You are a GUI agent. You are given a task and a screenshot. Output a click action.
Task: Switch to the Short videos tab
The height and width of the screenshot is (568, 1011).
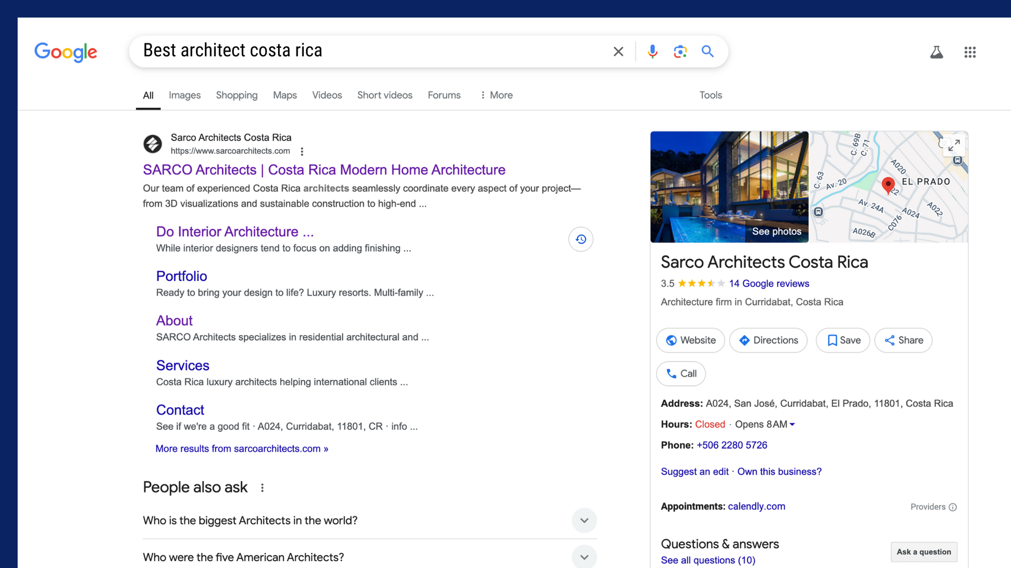pyautogui.click(x=385, y=95)
